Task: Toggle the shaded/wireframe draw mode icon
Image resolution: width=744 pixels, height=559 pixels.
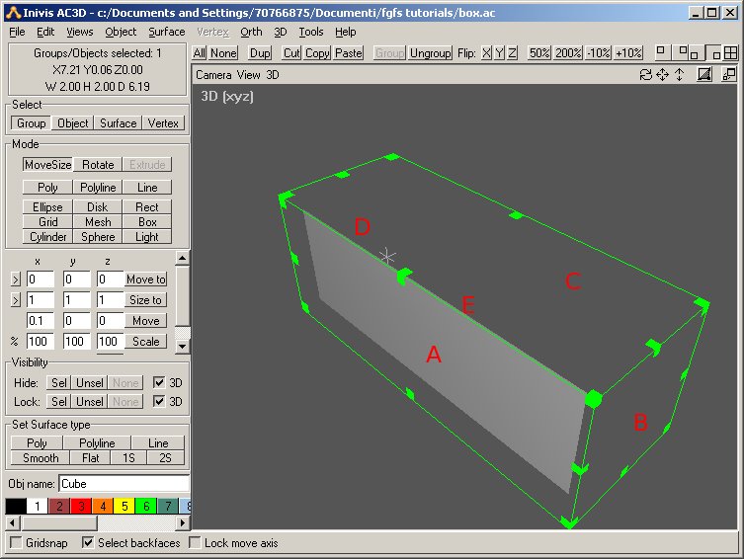Action: click(704, 74)
